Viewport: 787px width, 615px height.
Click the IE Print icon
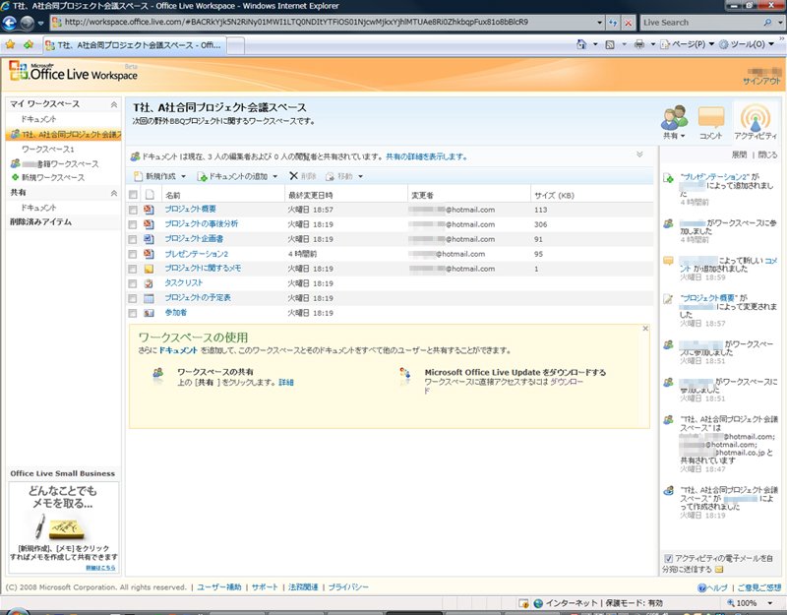638,44
